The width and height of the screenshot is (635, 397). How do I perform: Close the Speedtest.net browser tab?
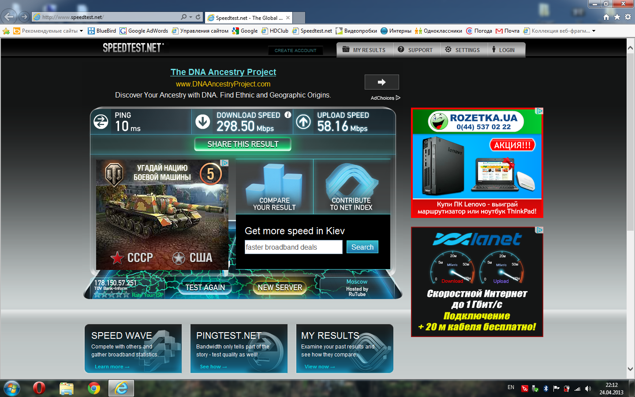pyautogui.click(x=288, y=18)
